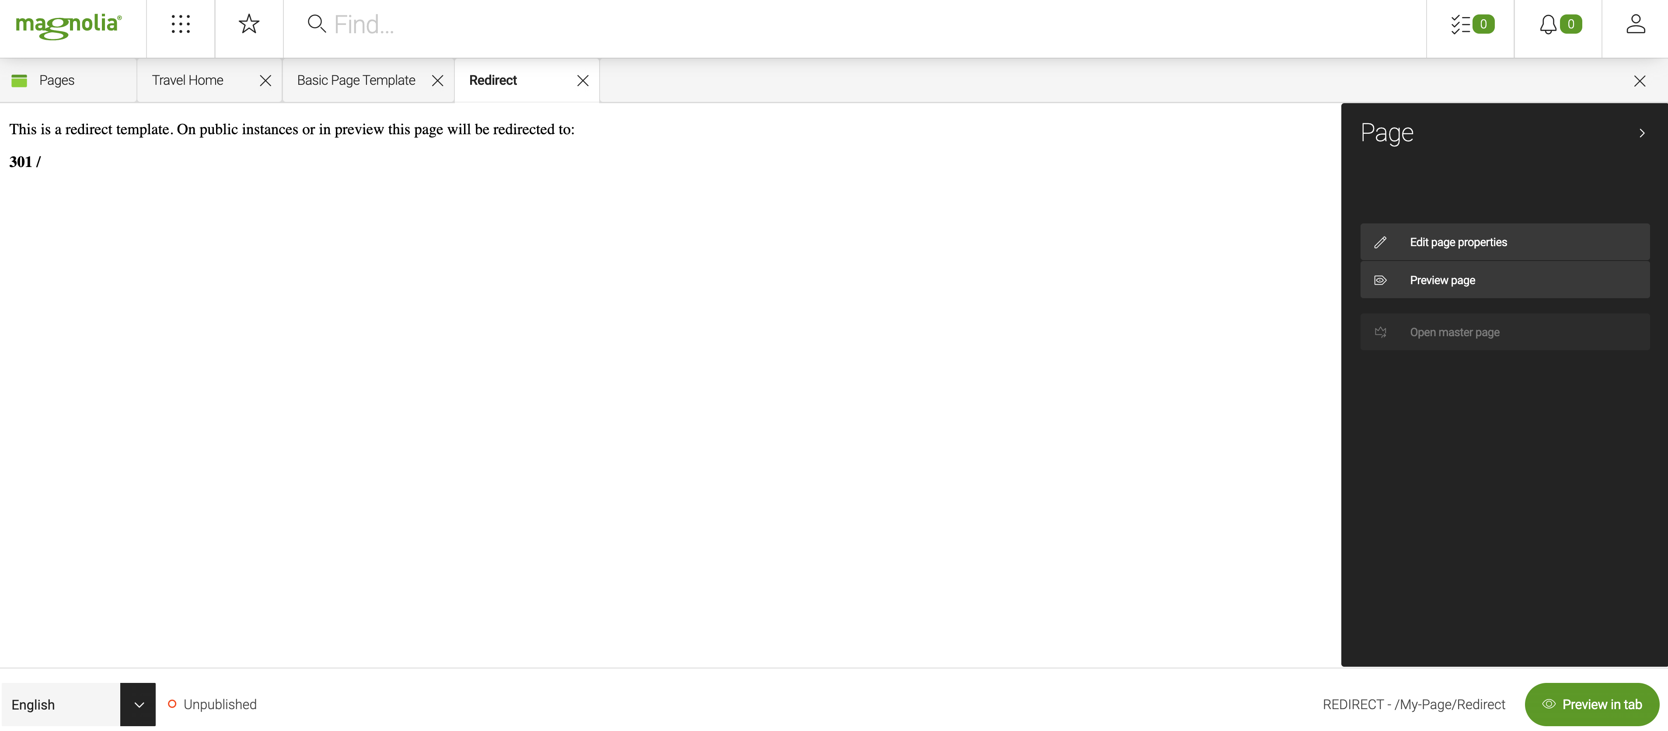Click the Edit page properties icon

click(x=1380, y=241)
